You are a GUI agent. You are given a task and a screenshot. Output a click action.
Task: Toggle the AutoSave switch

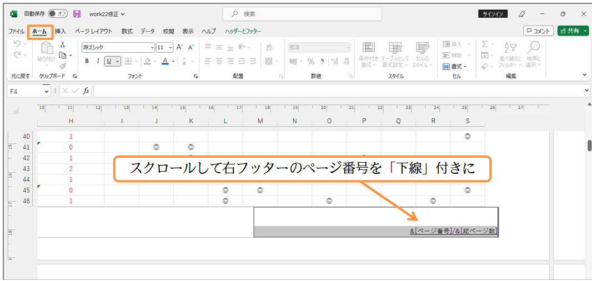(57, 14)
